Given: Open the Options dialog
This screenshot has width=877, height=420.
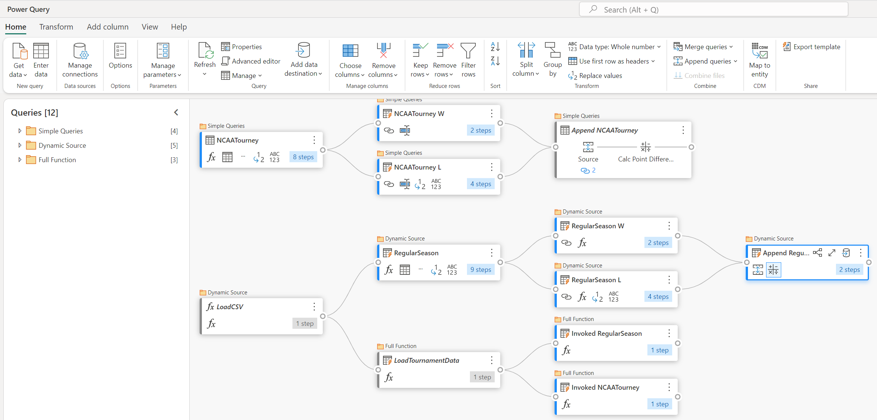Looking at the screenshot, I should 120,56.
